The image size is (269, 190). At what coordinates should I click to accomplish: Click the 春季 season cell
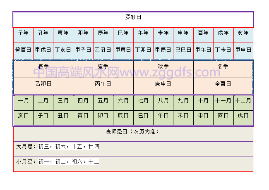43,69
